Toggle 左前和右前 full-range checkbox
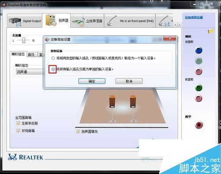 pyautogui.click(x=18, y=123)
